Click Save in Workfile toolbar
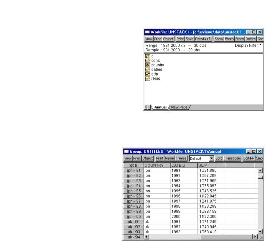Screen dimensions: 271x241 (189, 39)
